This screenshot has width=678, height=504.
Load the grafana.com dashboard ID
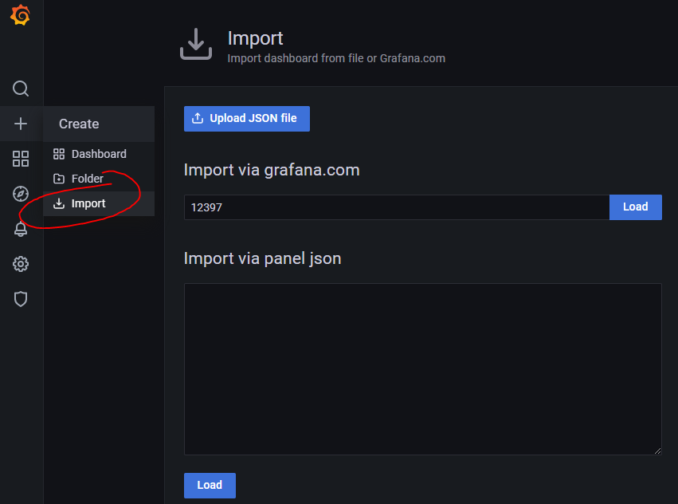pyautogui.click(x=635, y=207)
